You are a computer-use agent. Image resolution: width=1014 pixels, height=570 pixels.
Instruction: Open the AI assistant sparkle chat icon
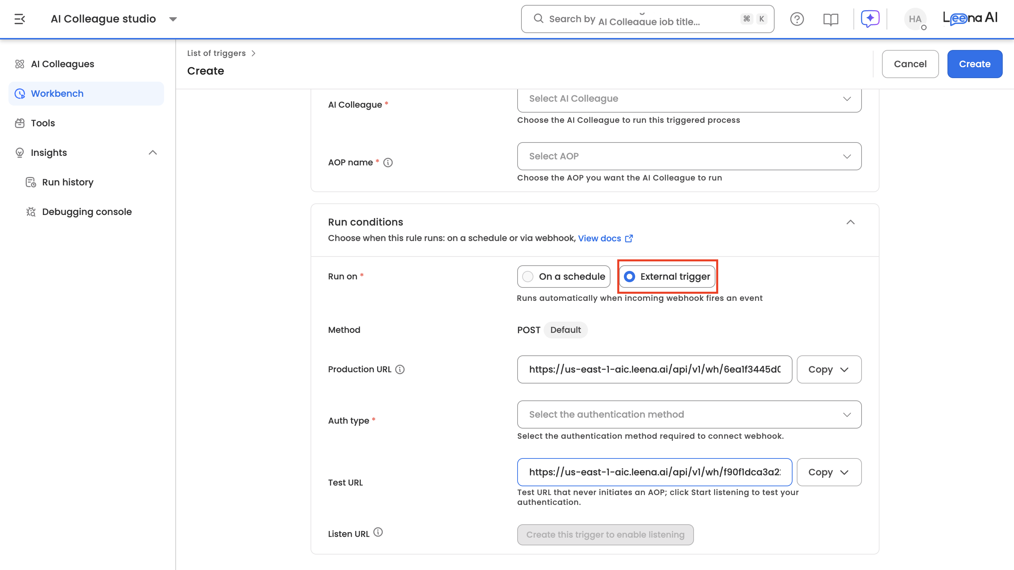(870, 19)
